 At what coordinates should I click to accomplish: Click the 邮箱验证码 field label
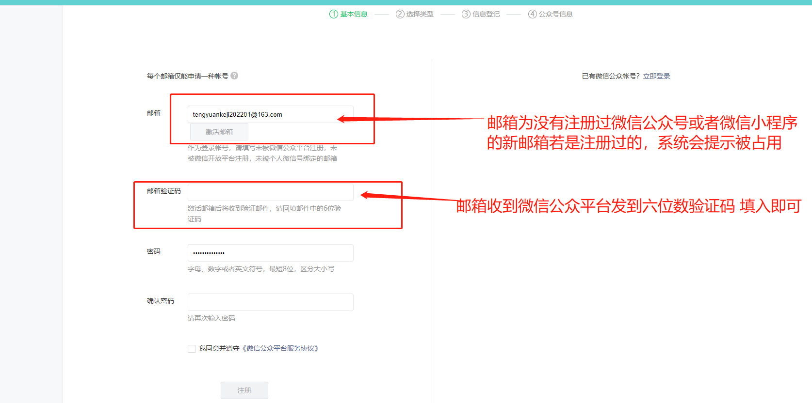[164, 191]
